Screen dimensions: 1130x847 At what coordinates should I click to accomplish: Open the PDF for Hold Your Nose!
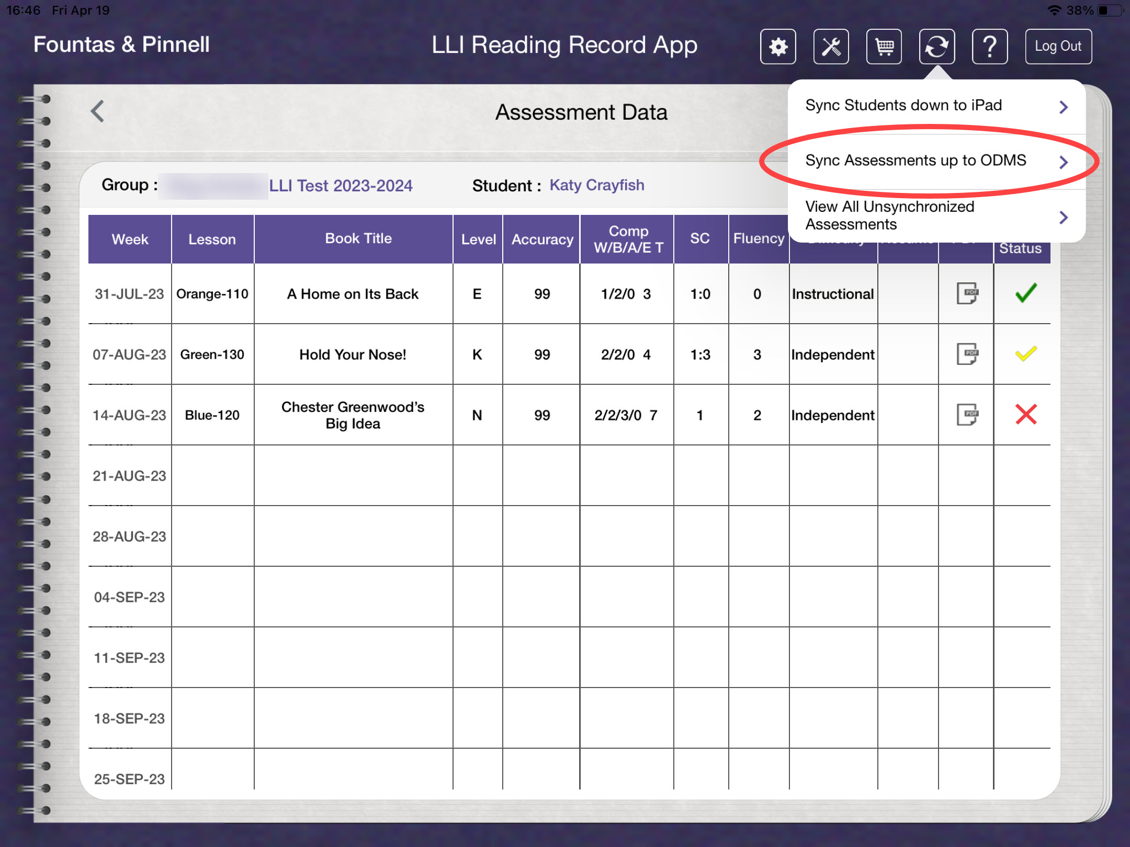966,354
